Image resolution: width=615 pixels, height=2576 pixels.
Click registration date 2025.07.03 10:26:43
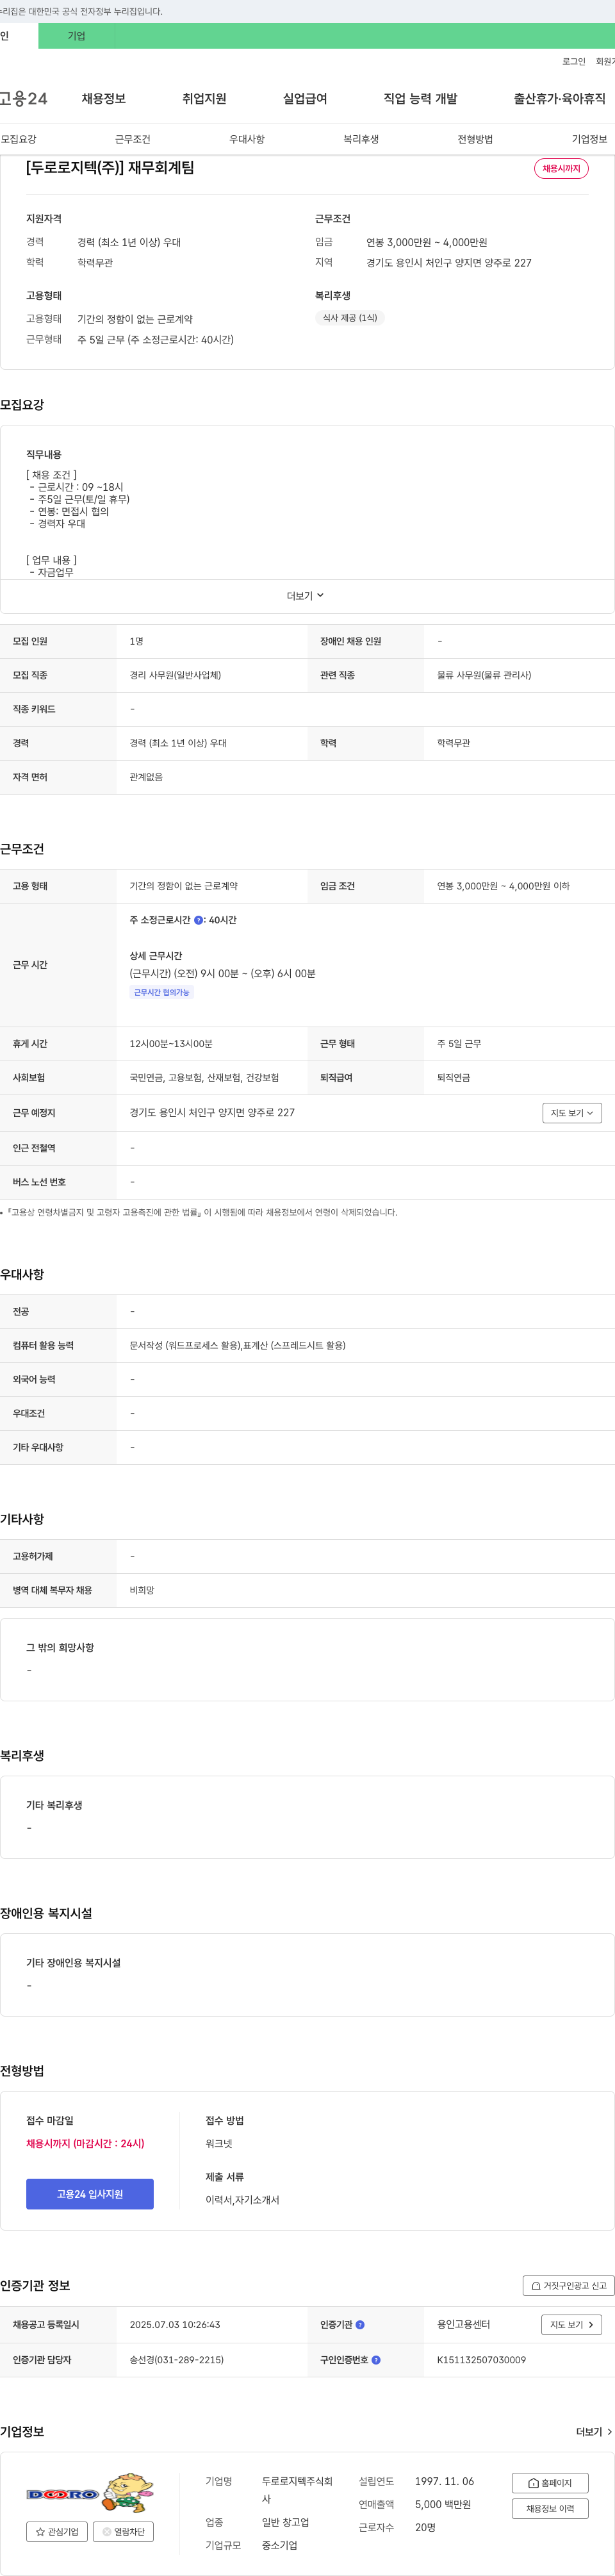[x=175, y=2325]
